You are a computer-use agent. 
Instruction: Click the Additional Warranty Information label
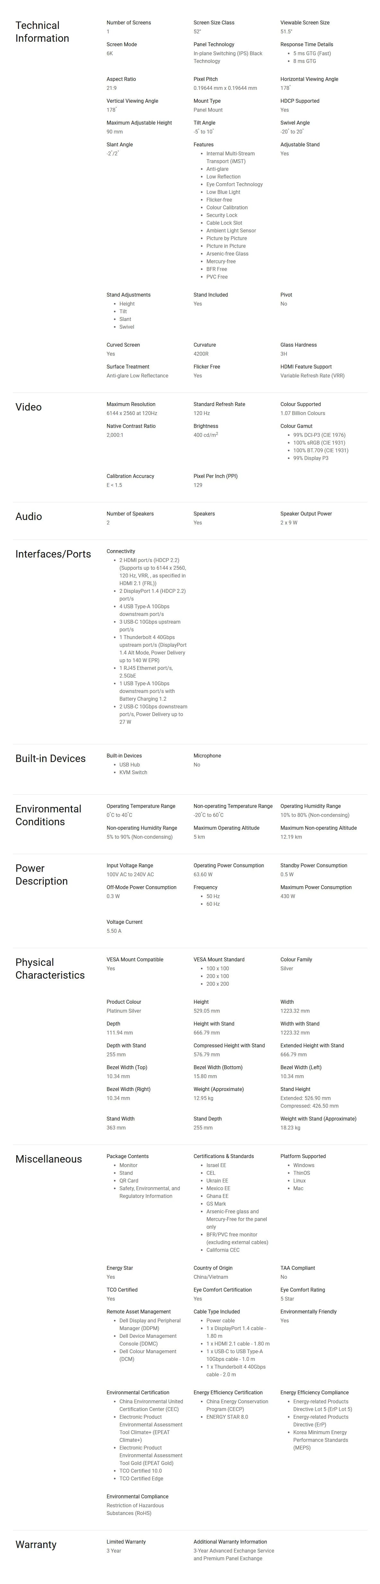(230, 1542)
